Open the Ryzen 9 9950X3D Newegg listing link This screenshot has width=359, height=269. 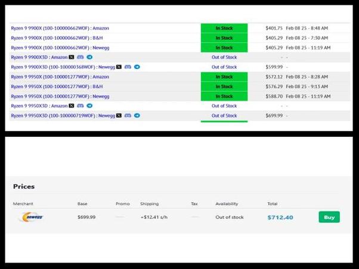pos(63,115)
